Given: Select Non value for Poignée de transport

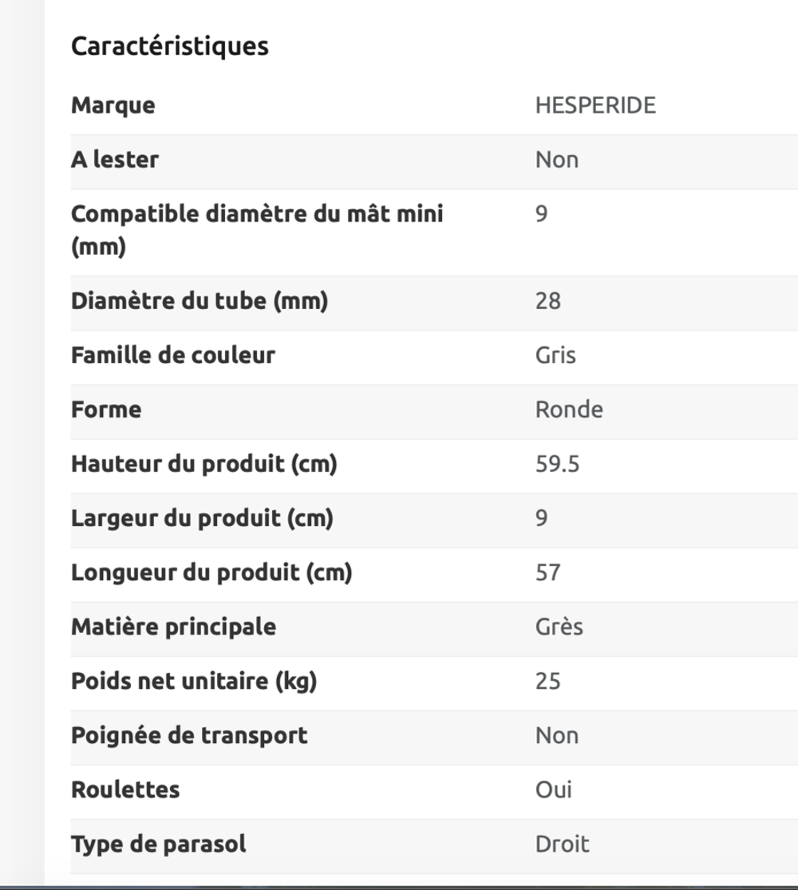Looking at the screenshot, I should [x=557, y=736].
